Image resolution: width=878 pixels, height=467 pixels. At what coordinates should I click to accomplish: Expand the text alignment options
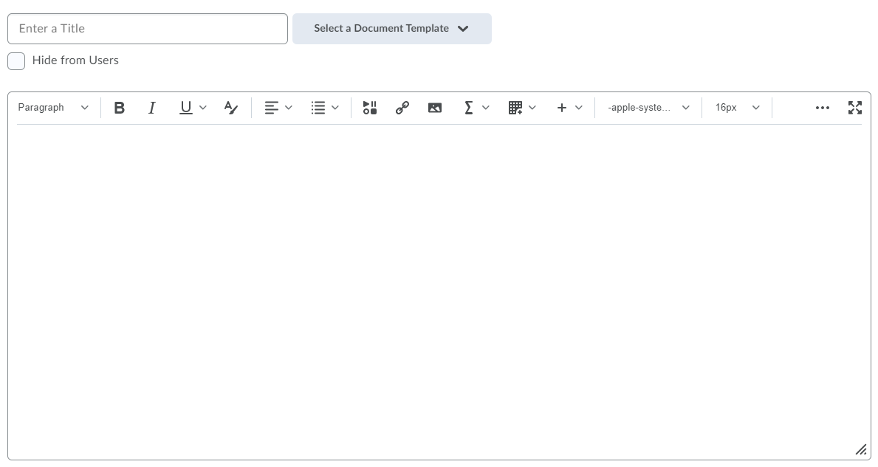point(278,108)
